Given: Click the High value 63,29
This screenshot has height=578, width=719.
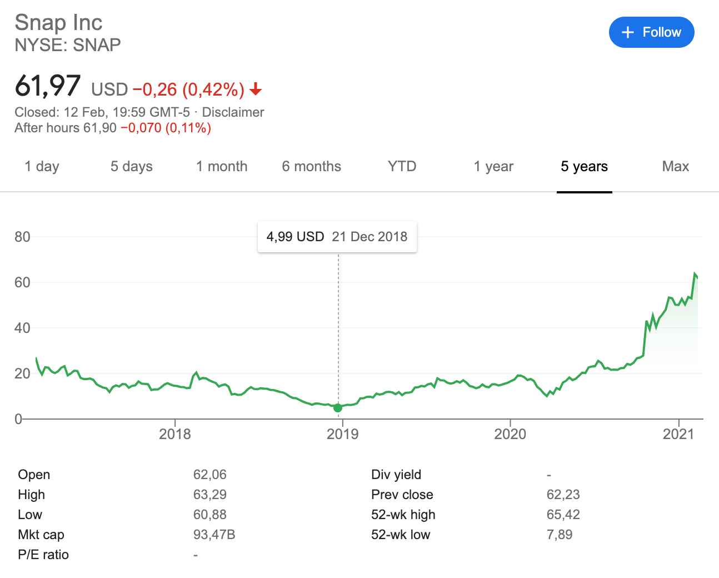Looking at the screenshot, I should (x=210, y=495).
